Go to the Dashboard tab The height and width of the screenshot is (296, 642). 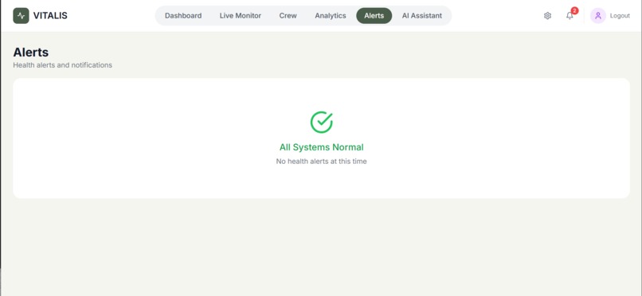click(183, 16)
